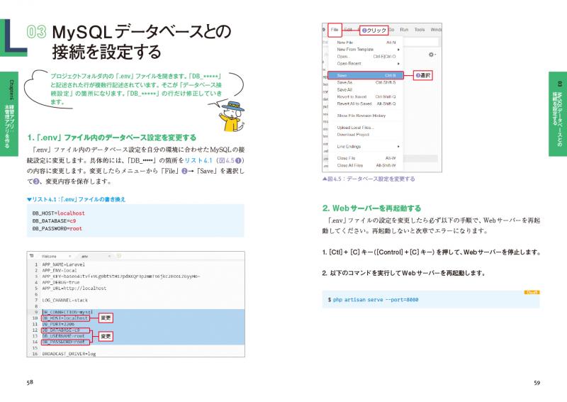Screen dimensions: 567x402
Task: Choose Revert All to Saved menu entry
Action: (x=366, y=104)
